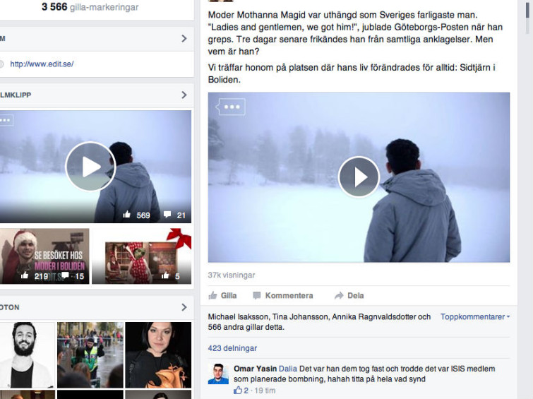
Task: Click the comment icon showing 21 comments
Action: pyautogui.click(x=167, y=215)
